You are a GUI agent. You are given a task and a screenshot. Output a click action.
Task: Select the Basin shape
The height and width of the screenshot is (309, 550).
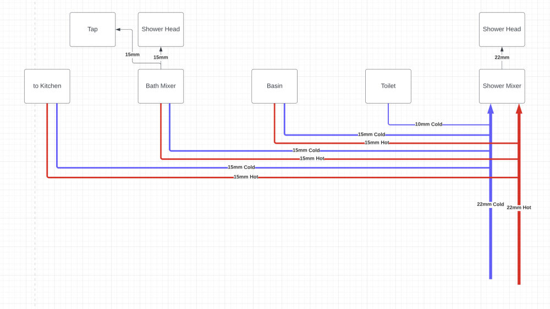274,86
